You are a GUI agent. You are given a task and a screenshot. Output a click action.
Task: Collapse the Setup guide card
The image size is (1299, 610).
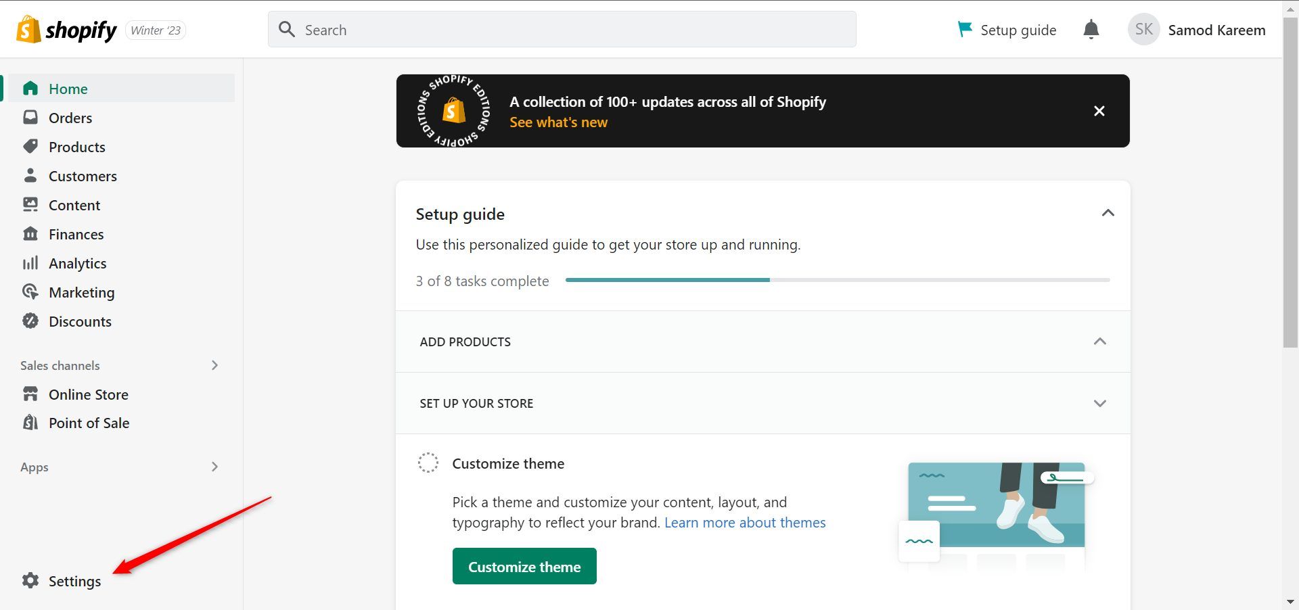point(1108,214)
